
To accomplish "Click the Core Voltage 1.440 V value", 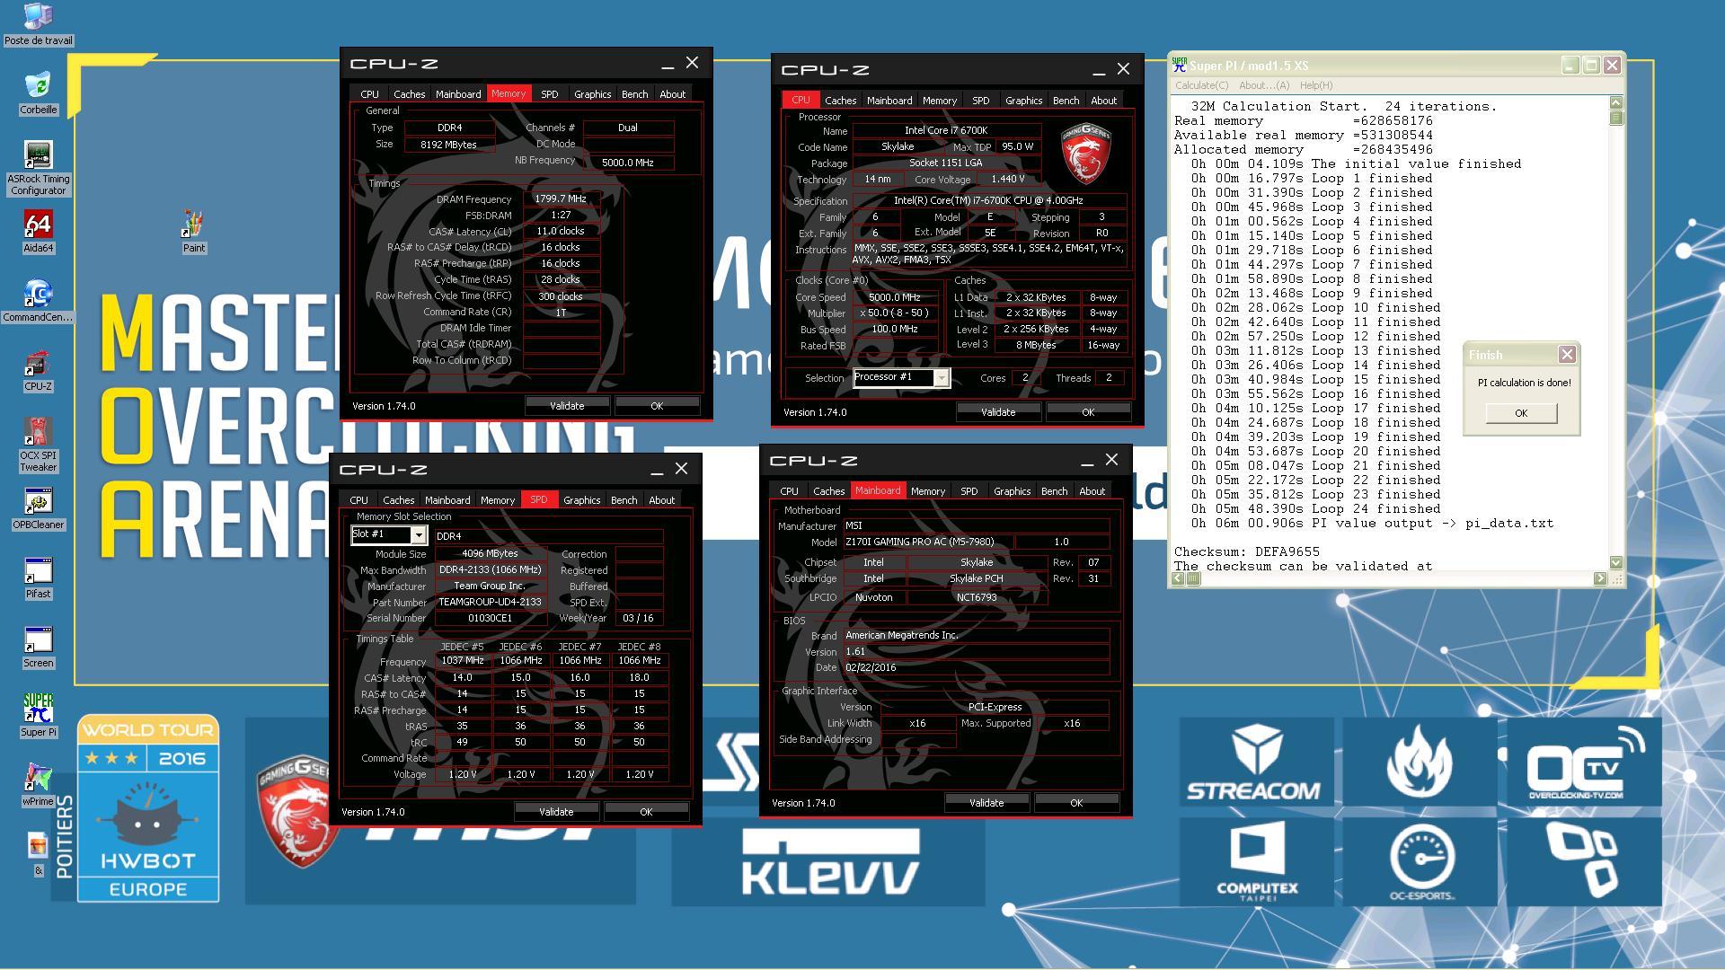I will click(1007, 180).
